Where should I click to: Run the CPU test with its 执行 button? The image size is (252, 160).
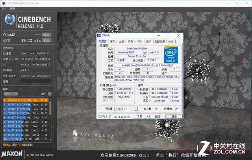[46, 40]
